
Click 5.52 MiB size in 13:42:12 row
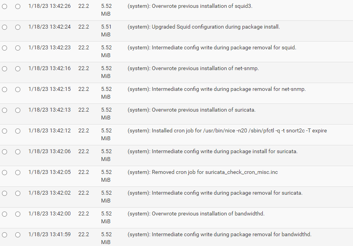coord(106,134)
